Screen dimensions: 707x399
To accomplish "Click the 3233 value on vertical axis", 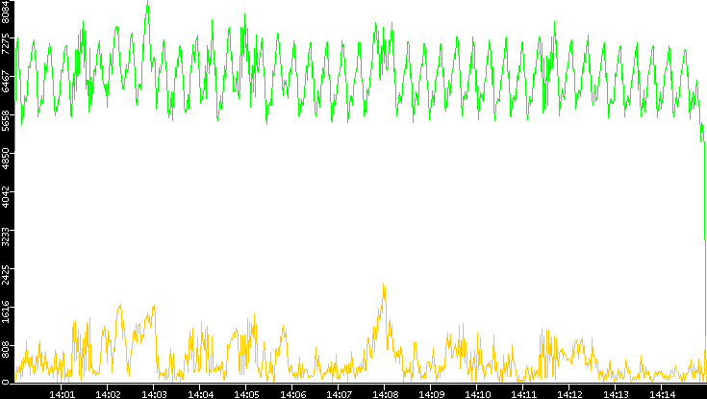I will (6, 237).
